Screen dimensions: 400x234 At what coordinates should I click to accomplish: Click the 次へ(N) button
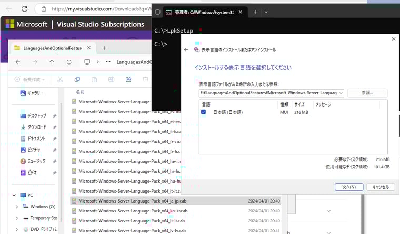click(349, 187)
